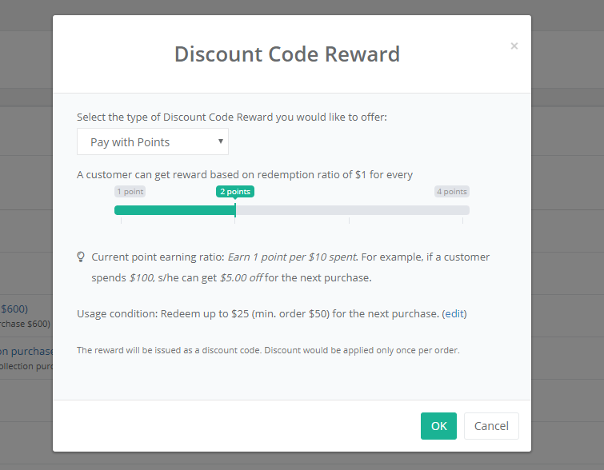Click the third tick mark on slider
Image resolution: width=604 pixels, height=470 pixels.
coord(349,221)
